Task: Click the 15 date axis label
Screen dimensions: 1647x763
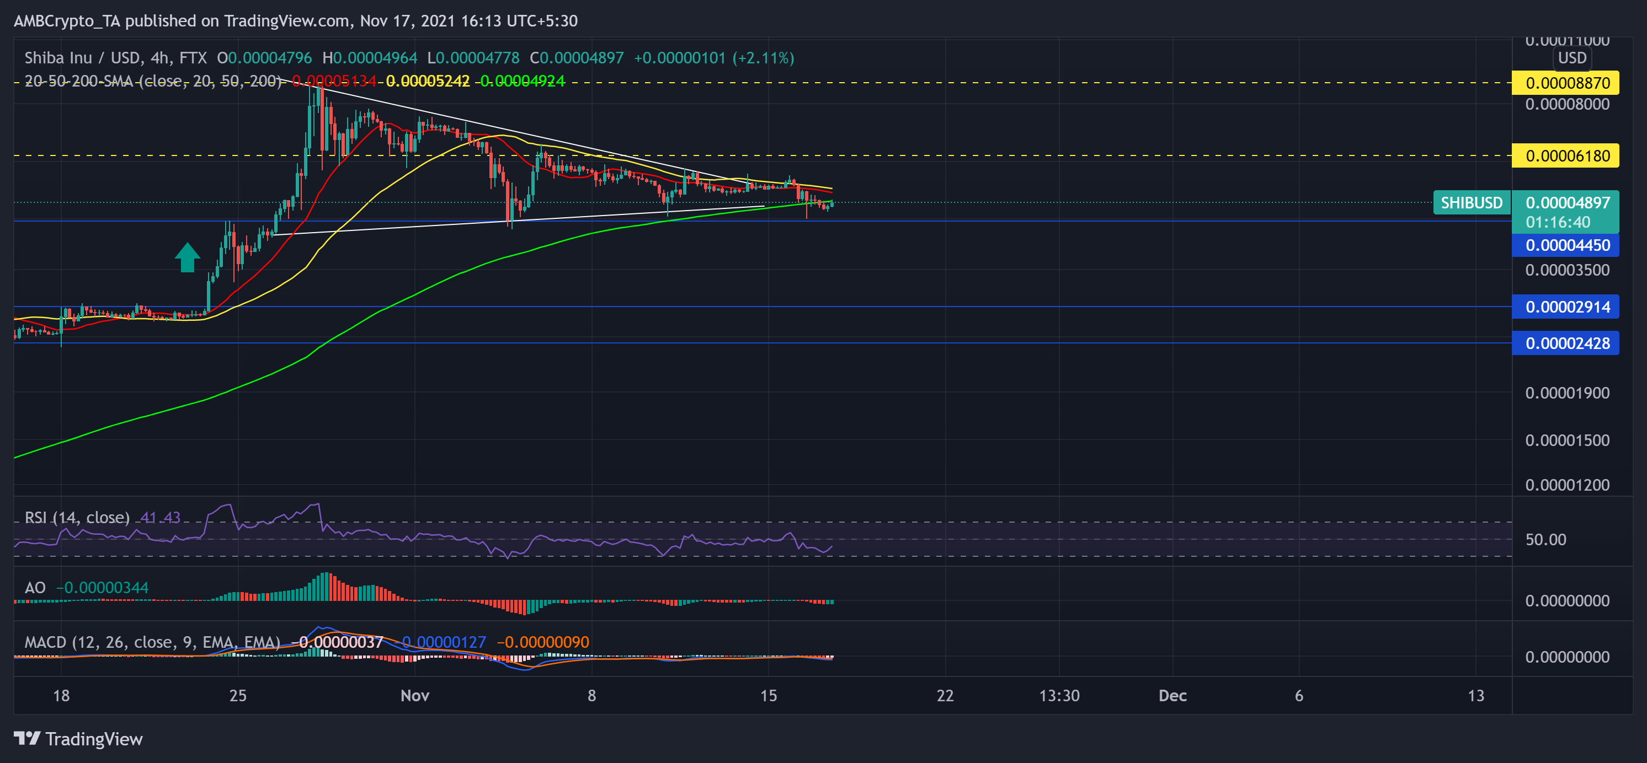Action: point(769,695)
